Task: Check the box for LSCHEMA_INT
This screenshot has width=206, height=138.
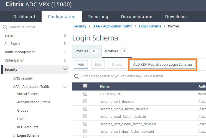Action: click(x=85, y=94)
